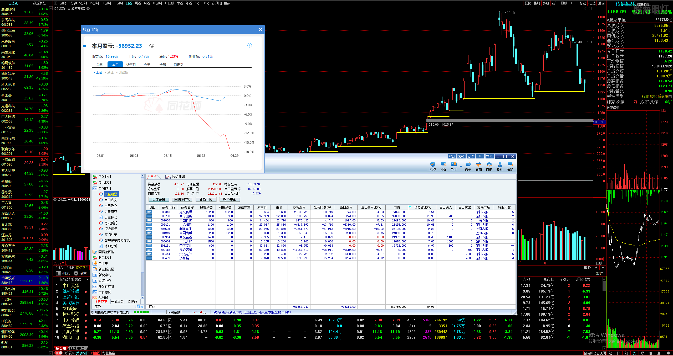Image resolution: width=673 pixels, height=356 pixels.
Task: Select the 条件 condition order icon
Action: pyautogui.click(x=454, y=166)
